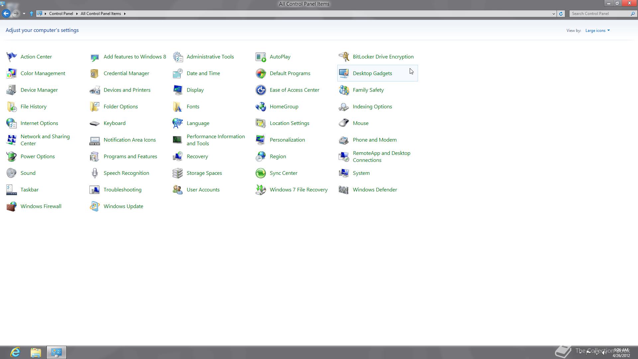Expand the arrow after All Control Panel Items
The image size is (638, 359).
(x=125, y=14)
